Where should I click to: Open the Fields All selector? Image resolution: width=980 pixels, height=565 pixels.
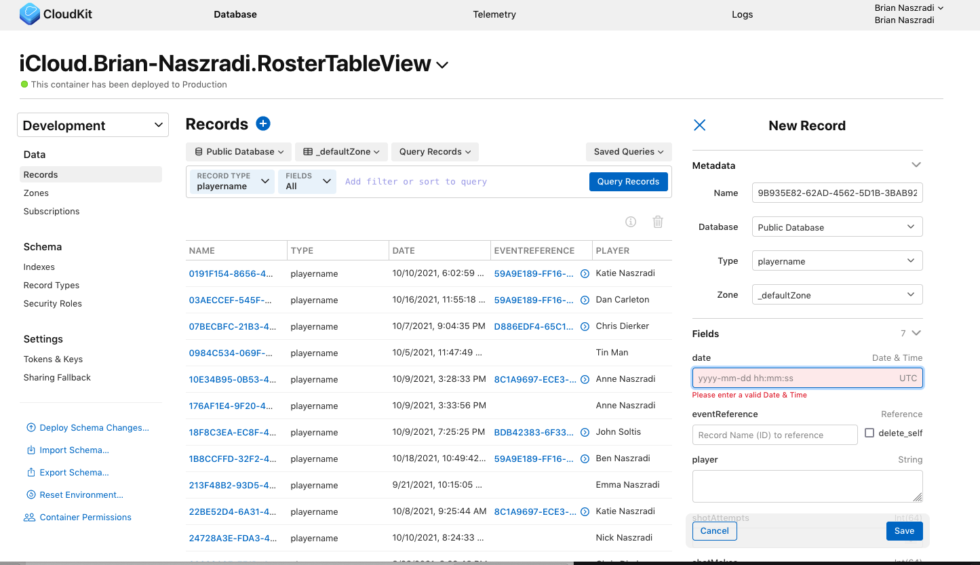307,181
